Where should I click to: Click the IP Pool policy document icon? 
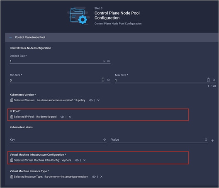tap(12, 117)
